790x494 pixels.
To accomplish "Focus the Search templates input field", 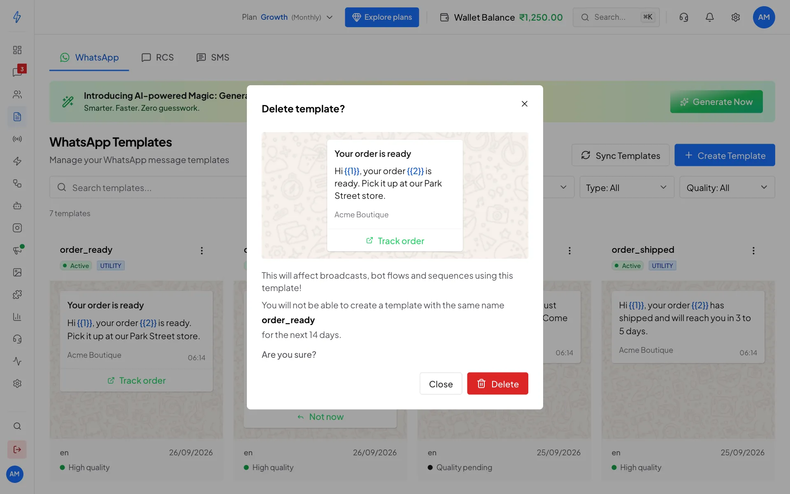I will (148, 187).
